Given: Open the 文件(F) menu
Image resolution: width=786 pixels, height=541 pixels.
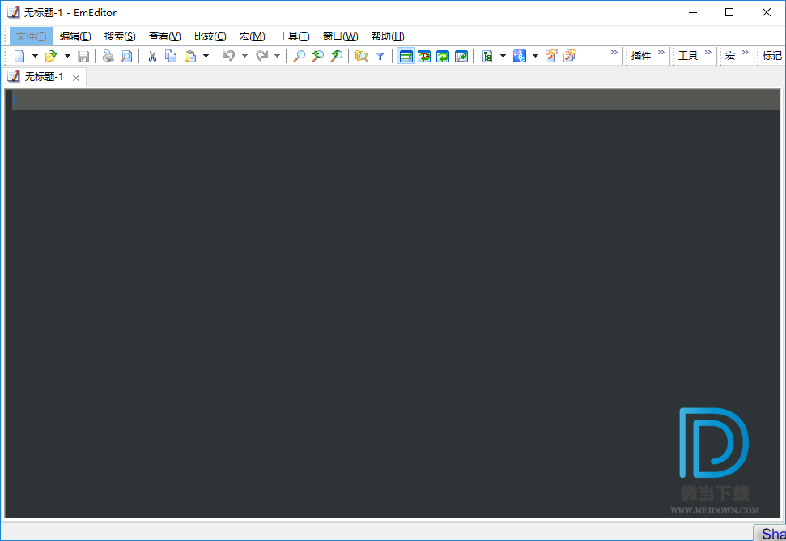Looking at the screenshot, I should (x=31, y=36).
